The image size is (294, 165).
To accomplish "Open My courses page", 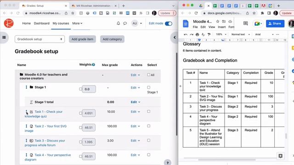I will click(61, 23).
